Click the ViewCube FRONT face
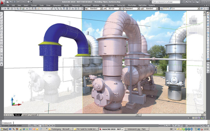The image size is (210, 131). coord(194,21)
